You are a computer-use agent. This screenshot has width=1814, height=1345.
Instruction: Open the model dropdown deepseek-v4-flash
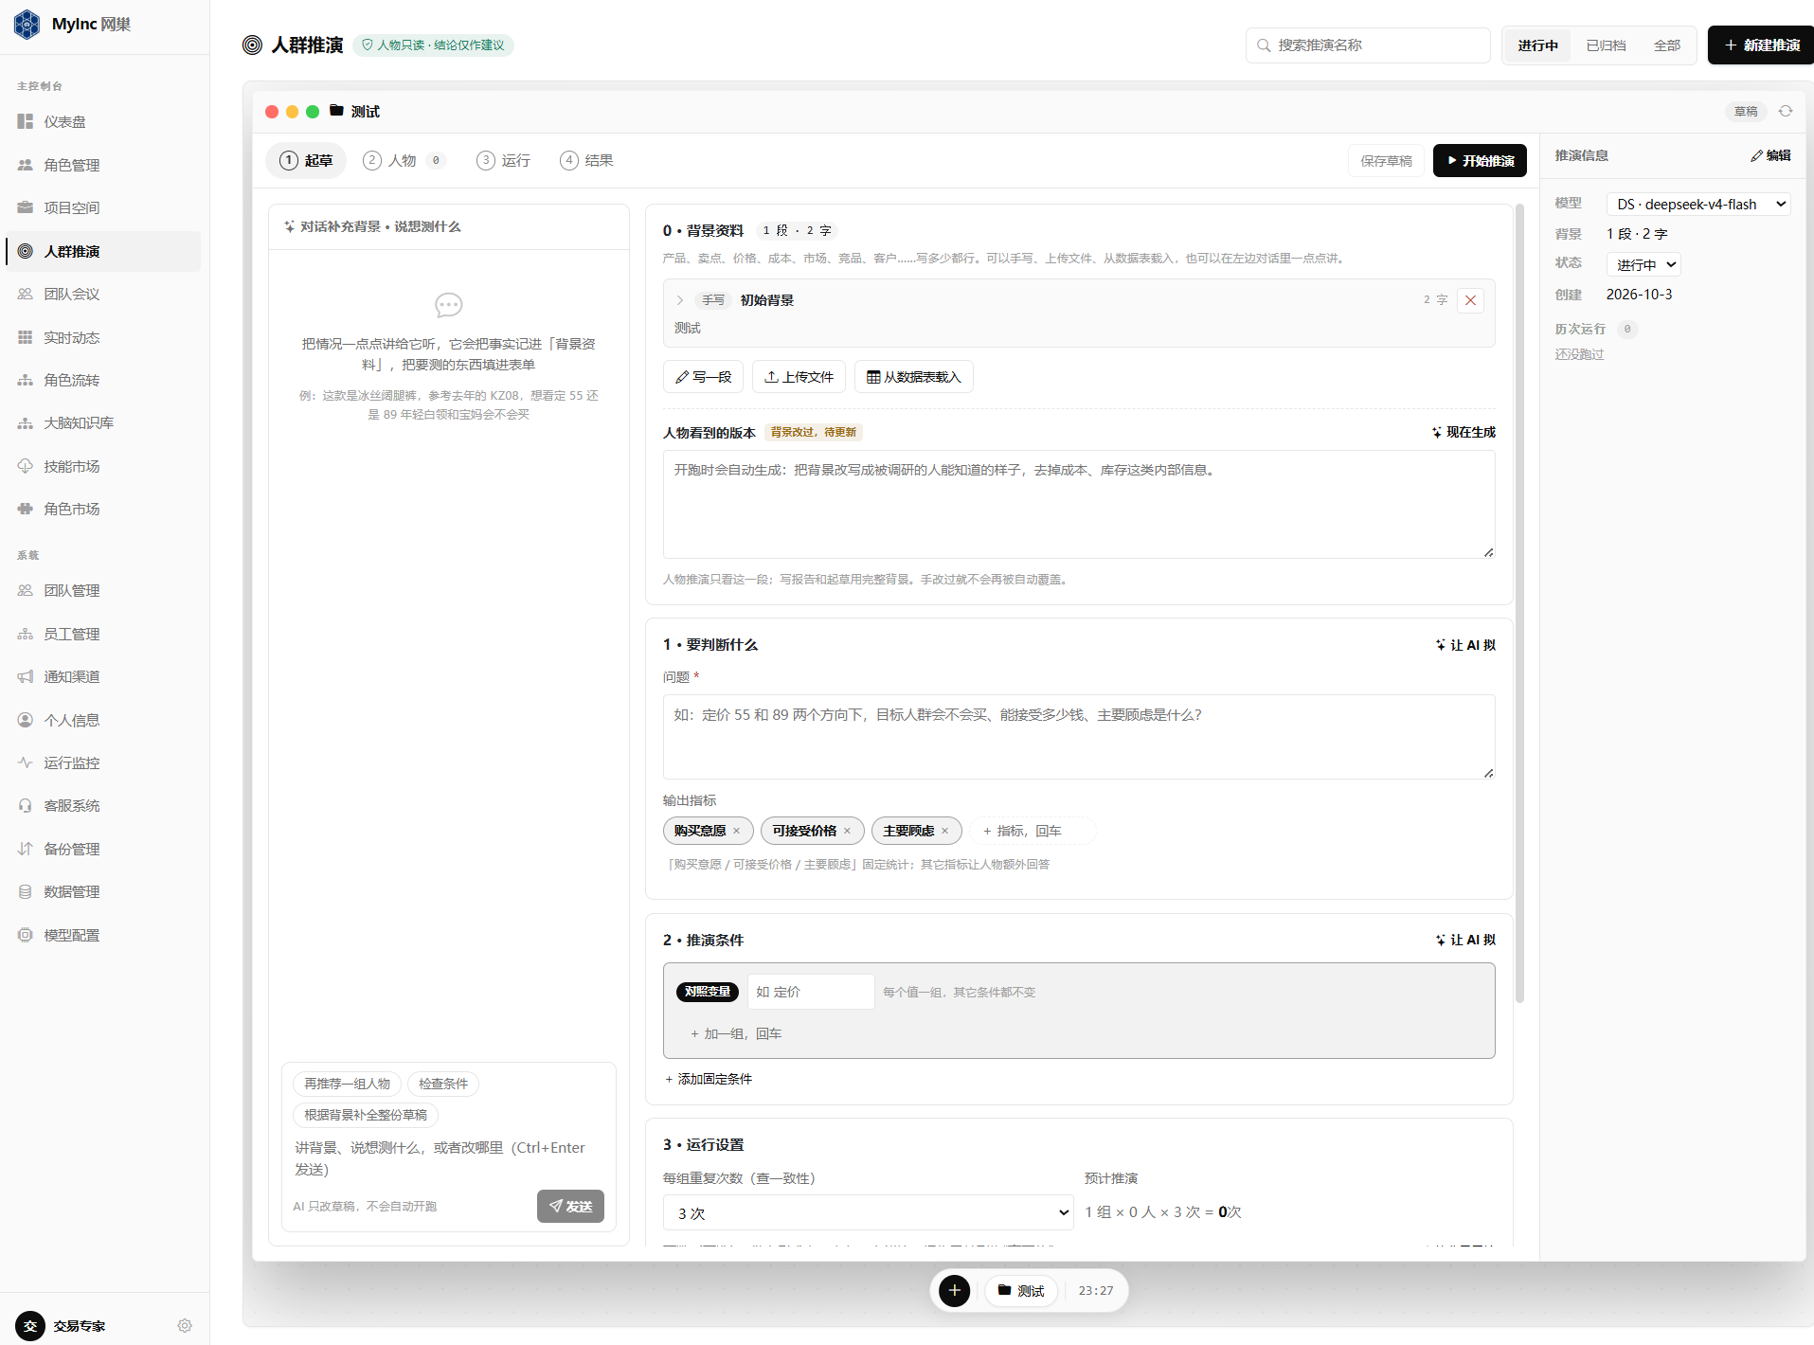pos(1698,204)
